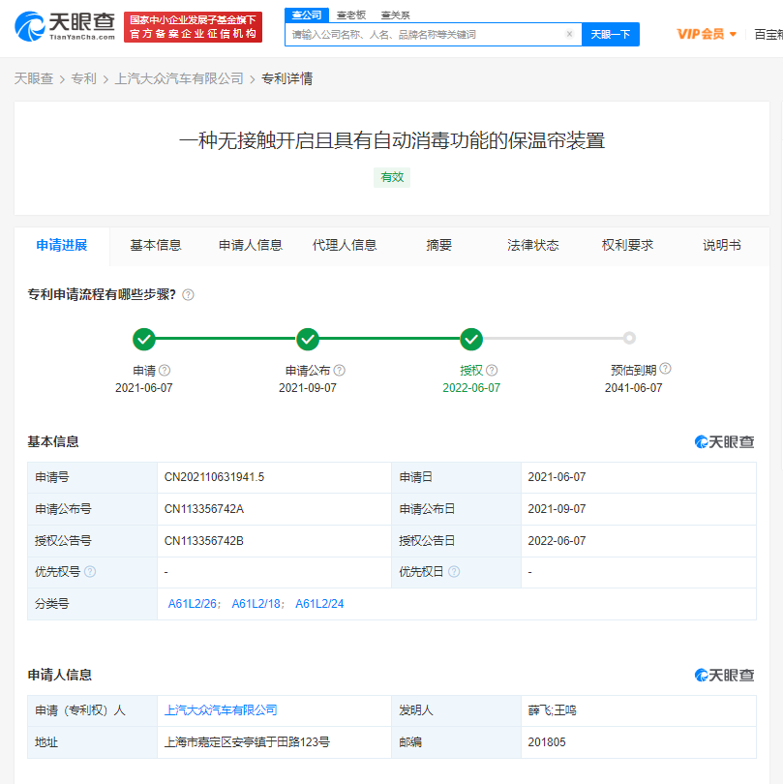
Task: Select the 查老板 search tab
Action: (x=351, y=15)
